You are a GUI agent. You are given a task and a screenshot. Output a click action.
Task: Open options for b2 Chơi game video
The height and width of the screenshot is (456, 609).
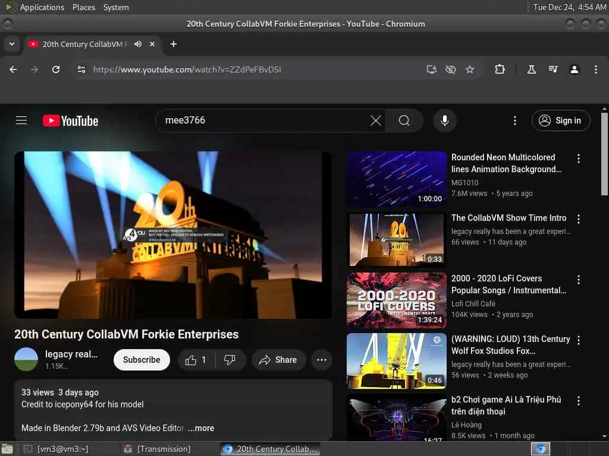pyautogui.click(x=579, y=401)
